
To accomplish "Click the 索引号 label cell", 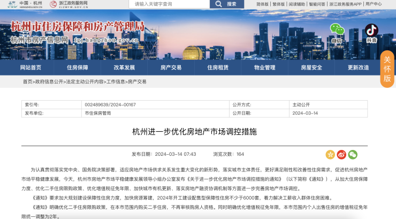I will pos(51,104).
